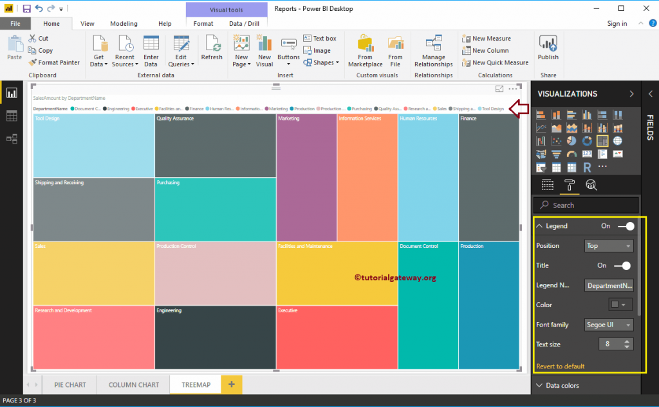Open the Format paint roller pane
659x407 pixels.
point(570,185)
